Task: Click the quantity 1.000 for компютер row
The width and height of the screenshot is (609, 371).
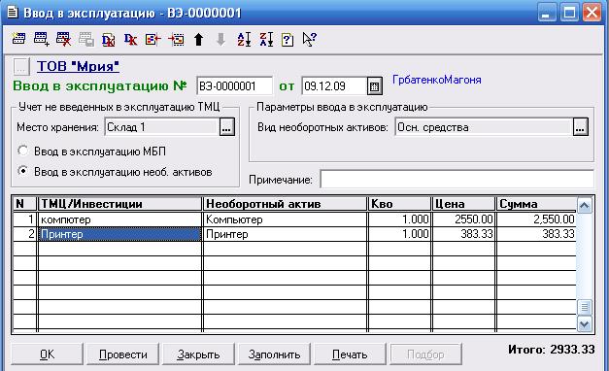Action: coord(399,219)
